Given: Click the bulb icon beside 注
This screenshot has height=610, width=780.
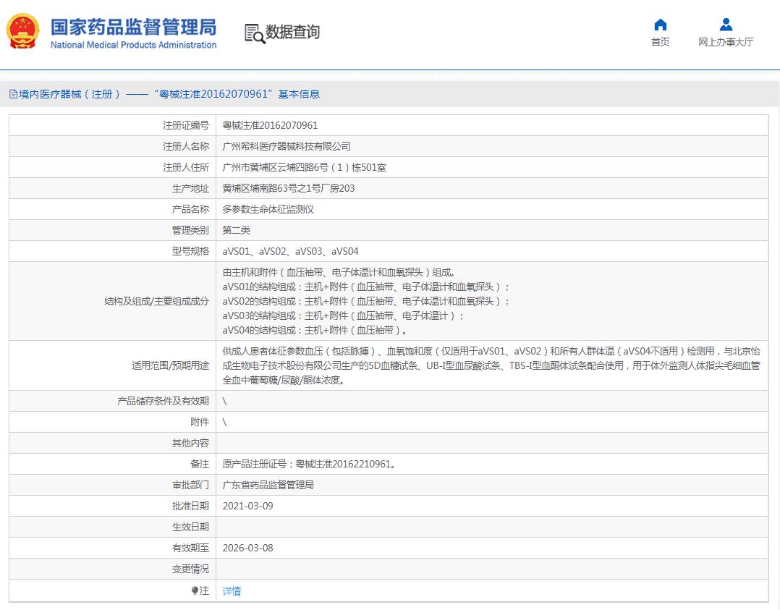Looking at the screenshot, I should pos(195,590).
